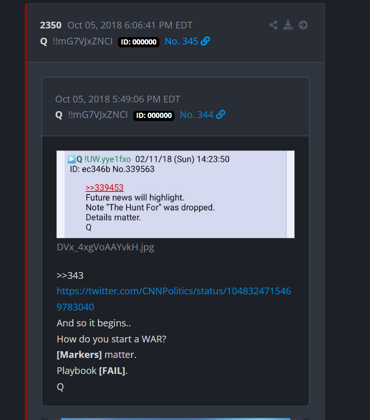Open the embedded 4chan post screenshot
This screenshot has height=420, width=370.
point(175,194)
